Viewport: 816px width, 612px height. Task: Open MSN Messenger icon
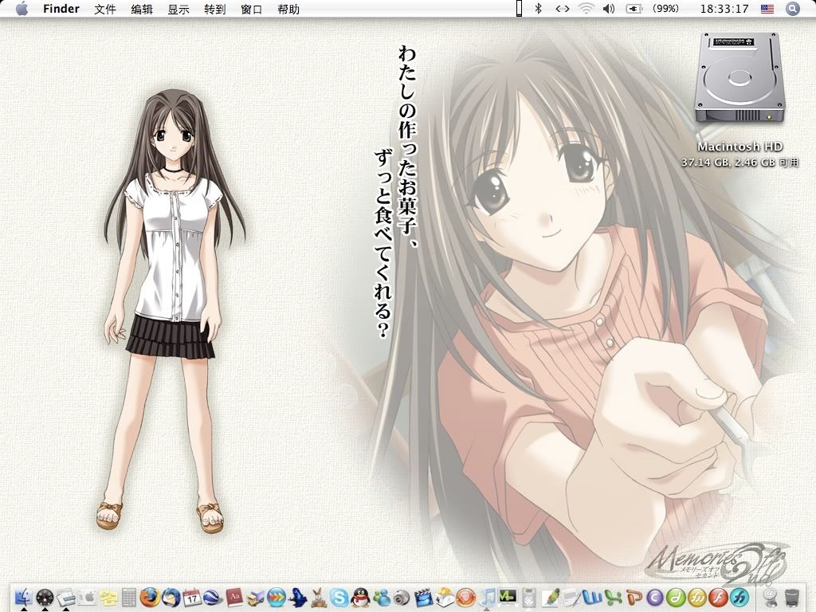[x=382, y=598]
